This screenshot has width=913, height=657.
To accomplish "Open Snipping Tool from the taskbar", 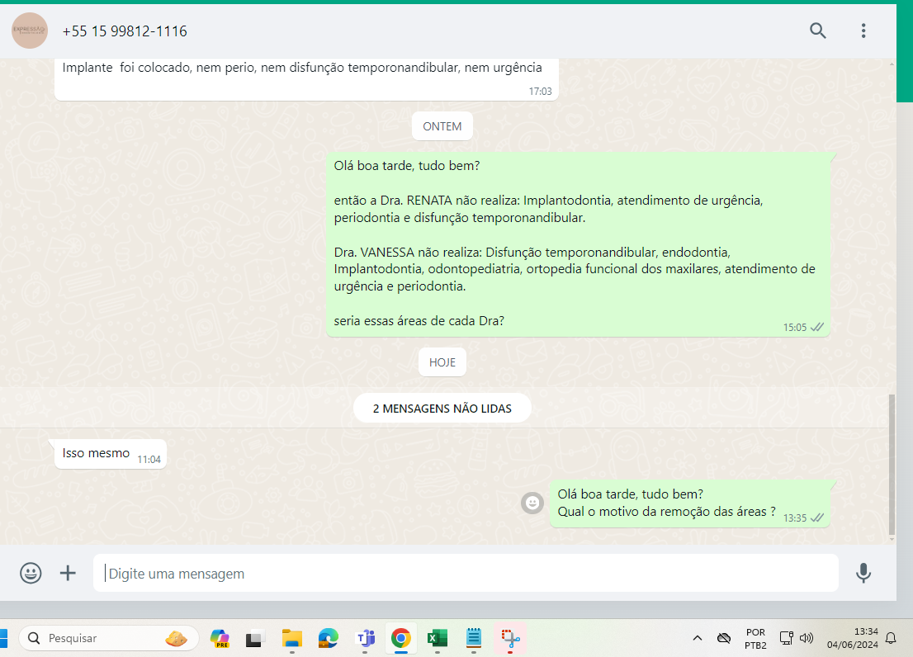I will click(x=510, y=638).
